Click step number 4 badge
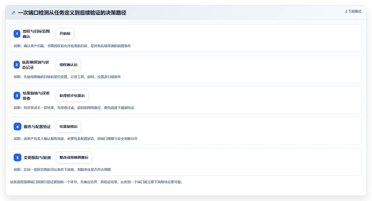Screen dimensions: 372x201 [x=18, y=127]
